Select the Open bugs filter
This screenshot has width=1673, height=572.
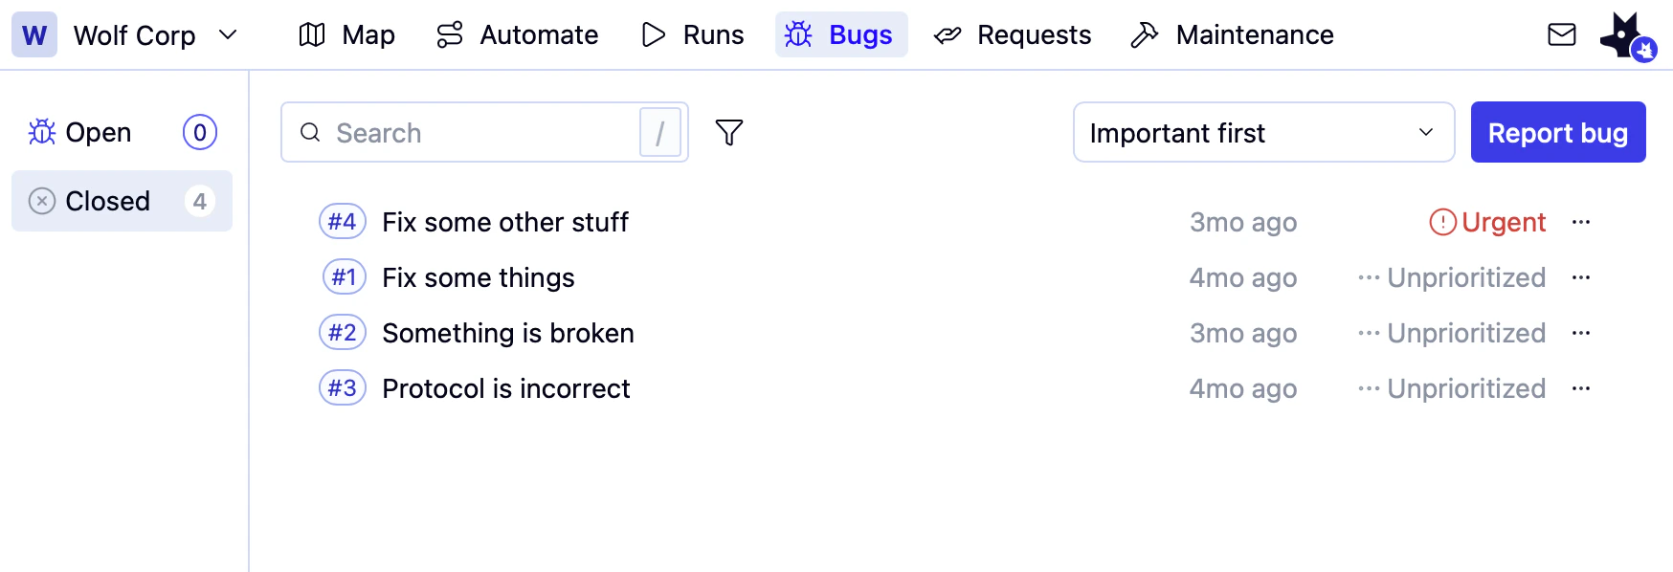pos(100,132)
